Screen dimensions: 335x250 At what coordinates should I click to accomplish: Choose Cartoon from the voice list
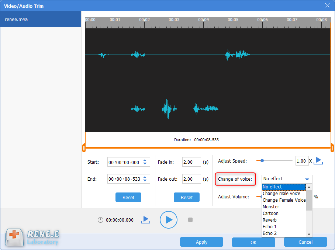pos(270,213)
